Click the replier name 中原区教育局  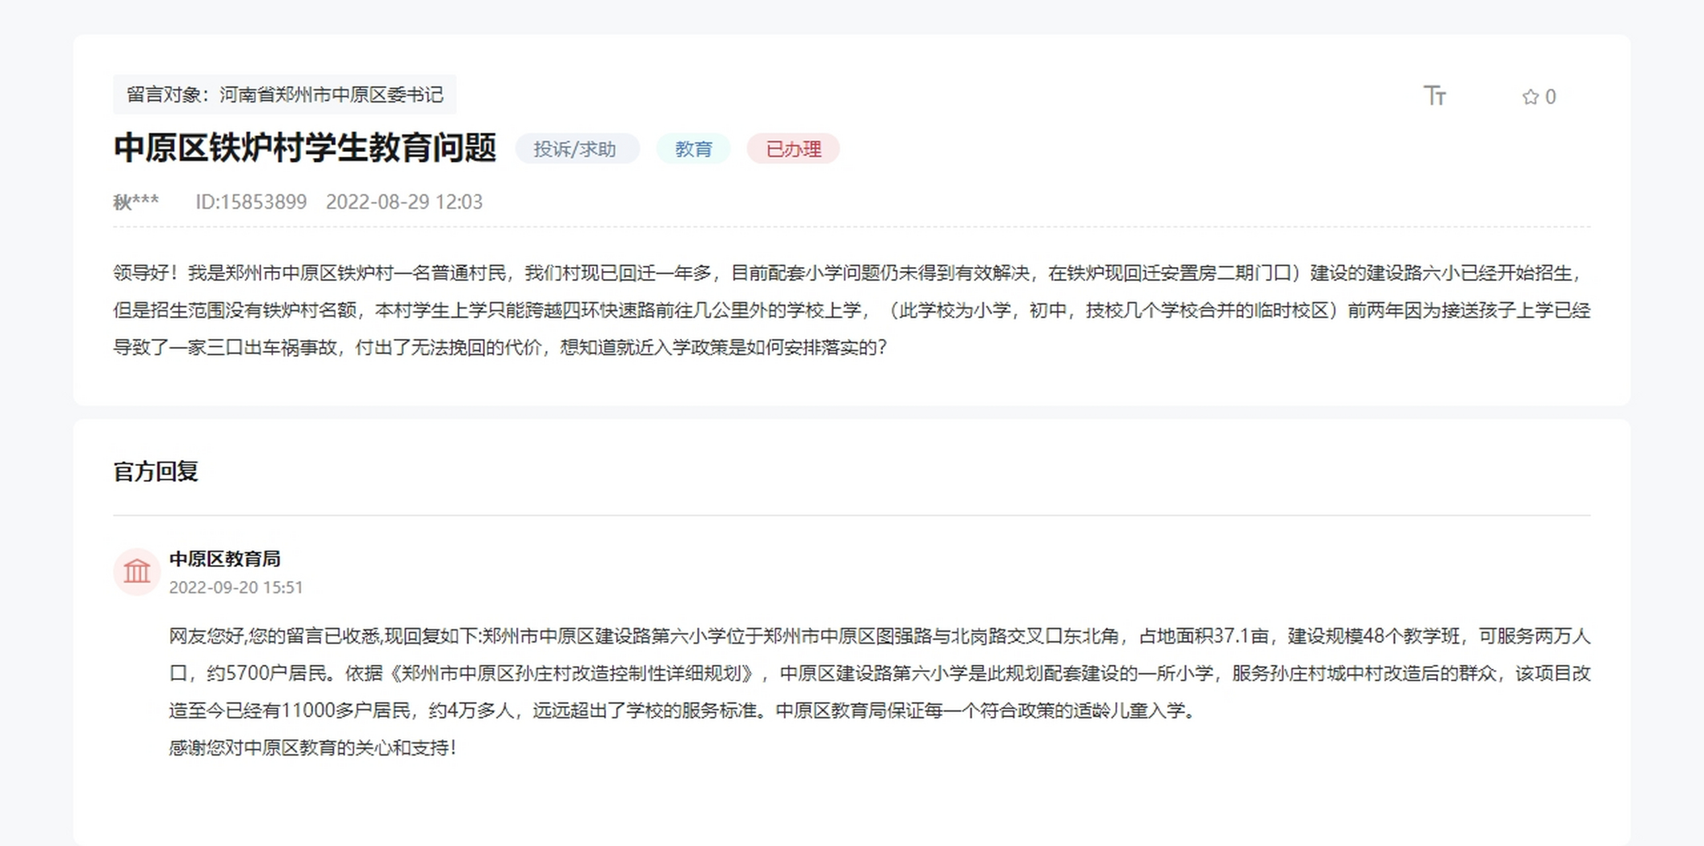225,559
